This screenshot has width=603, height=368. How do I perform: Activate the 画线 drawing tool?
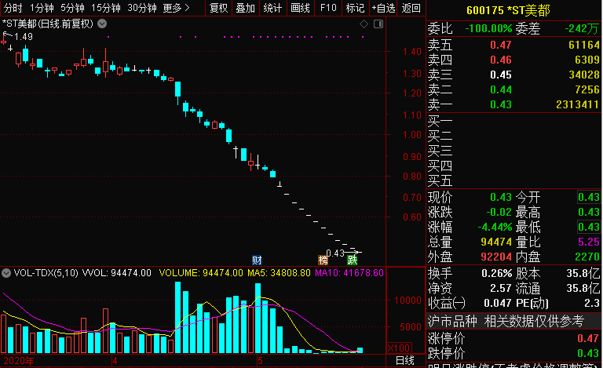tap(300, 8)
